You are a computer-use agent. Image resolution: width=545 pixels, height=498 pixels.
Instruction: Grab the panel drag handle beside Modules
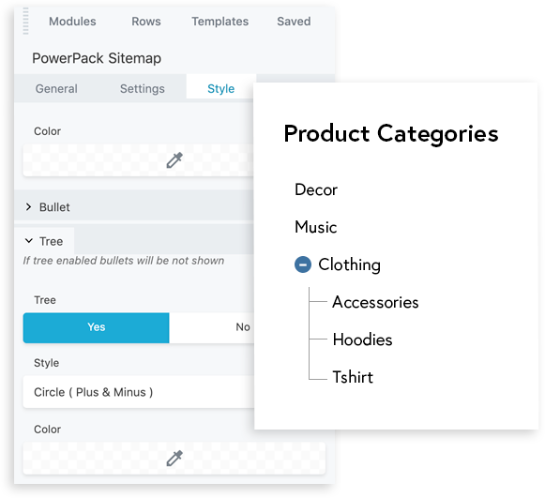(x=25, y=22)
